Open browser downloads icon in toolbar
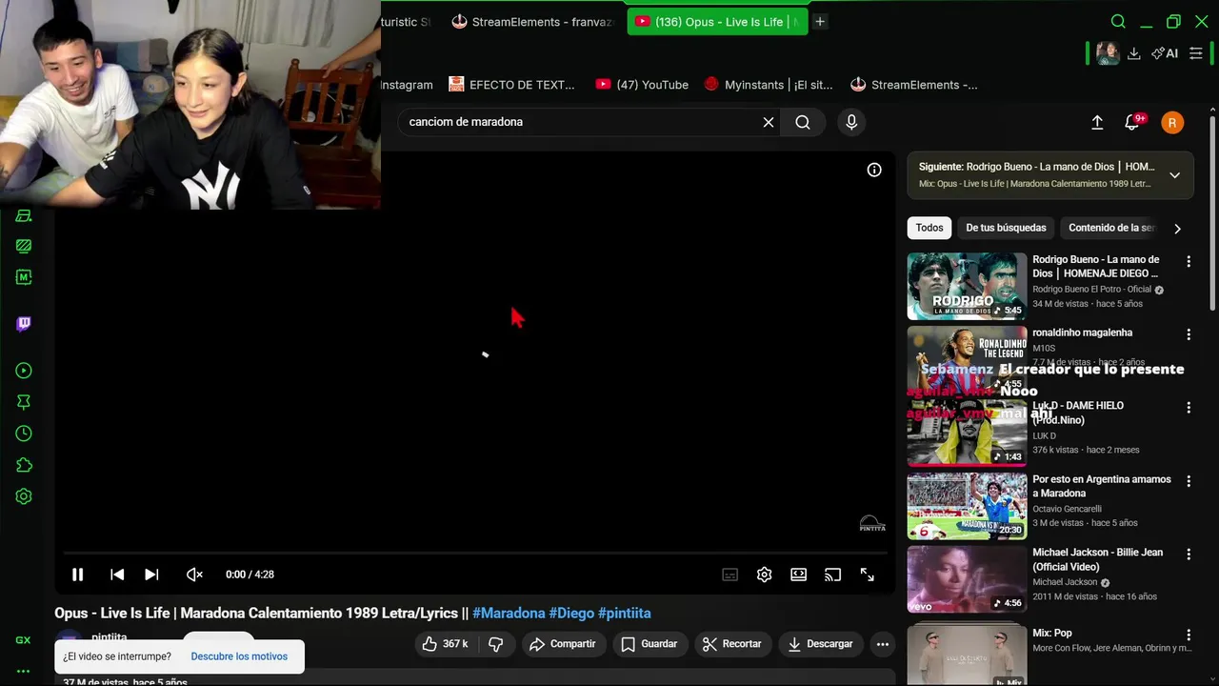This screenshot has height=686, width=1219. click(1133, 53)
